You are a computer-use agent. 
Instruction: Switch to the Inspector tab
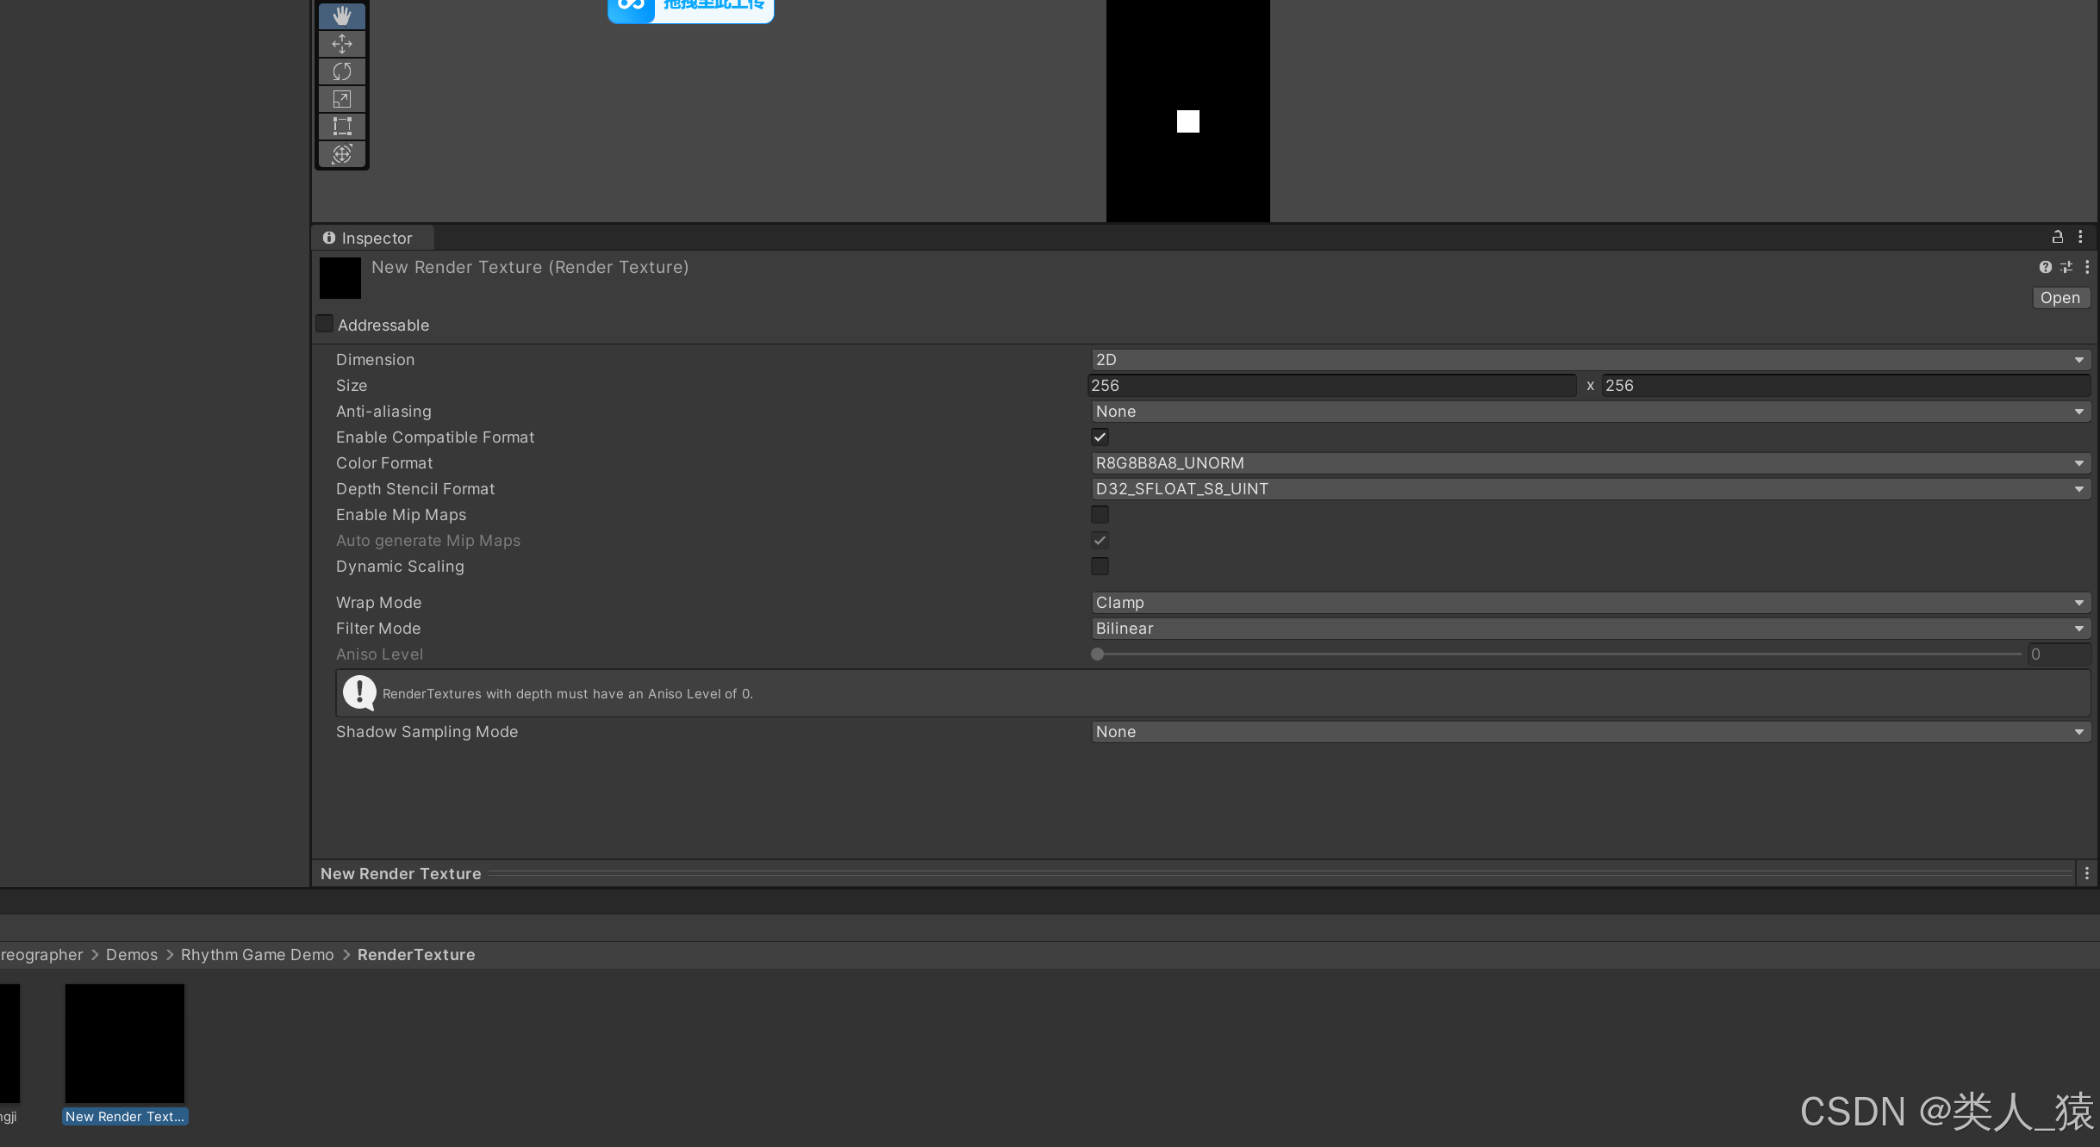click(369, 238)
